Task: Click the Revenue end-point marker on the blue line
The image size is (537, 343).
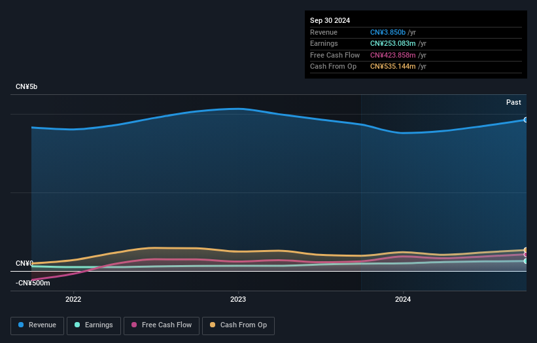Action: pos(525,120)
